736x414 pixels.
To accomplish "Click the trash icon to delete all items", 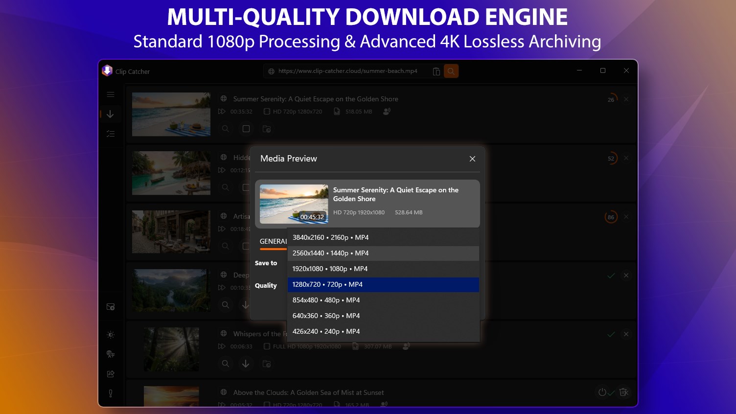I will click(623, 392).
